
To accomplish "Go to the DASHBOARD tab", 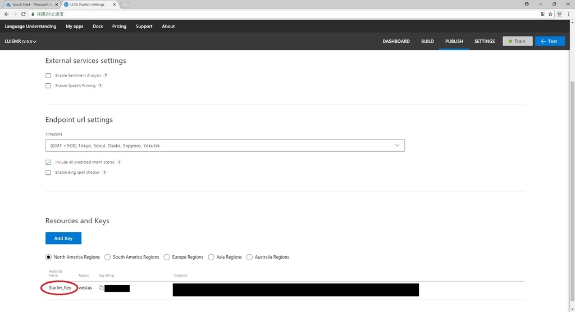I will (396, 41).
